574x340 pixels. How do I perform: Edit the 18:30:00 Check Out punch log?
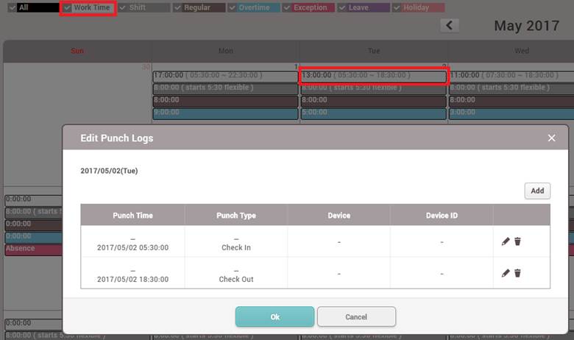click(x=506, y=273)
